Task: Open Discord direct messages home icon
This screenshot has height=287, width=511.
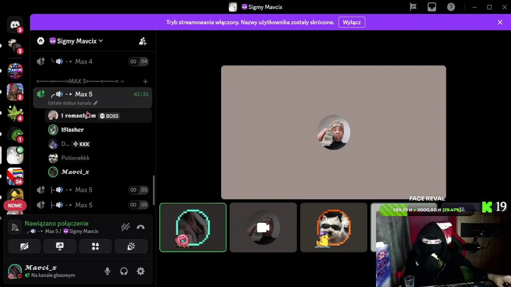Action: point(15,25)
